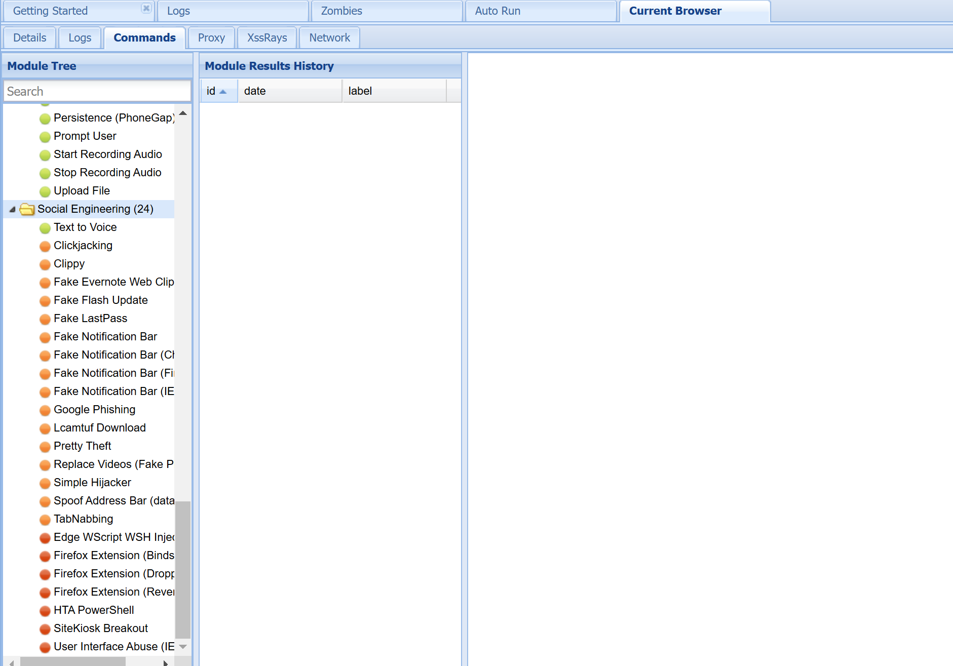
Task: Click the red icon beside Firefox Extension (Dropper)
Action: point(45,574)
